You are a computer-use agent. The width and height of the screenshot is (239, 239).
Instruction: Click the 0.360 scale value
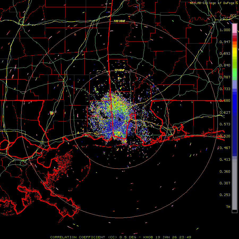click(225, 171)
